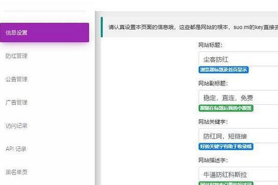Click the 网站副标题: label
The width and height of the screenshot is (278, 185).
click(x=213, y=83)
